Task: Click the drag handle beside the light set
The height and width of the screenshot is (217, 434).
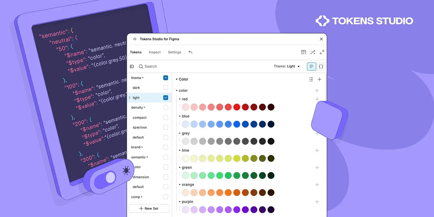Action: click(130, 98)
